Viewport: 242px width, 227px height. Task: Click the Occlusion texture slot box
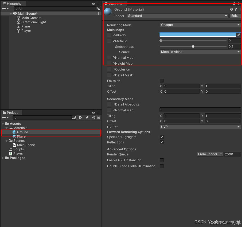pos(109,69)
